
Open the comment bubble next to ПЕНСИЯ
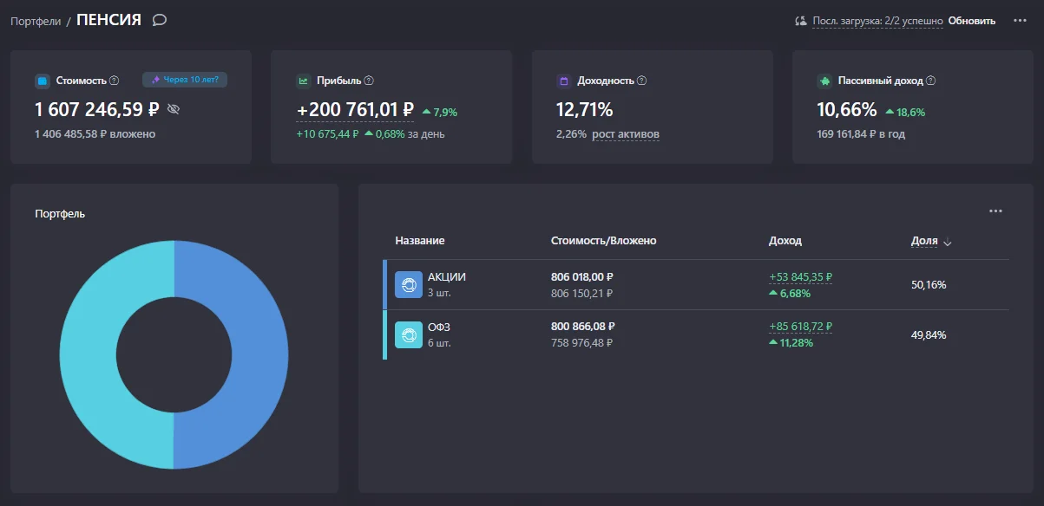coord(159,20)
